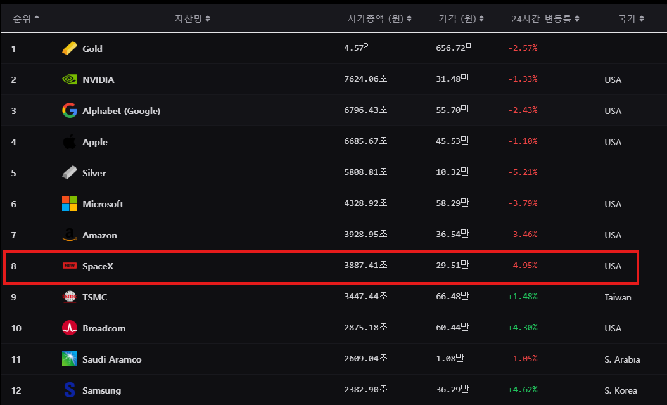667x405 pixels.
Task: Select Alphabet market cap 6796.43조
Action: click(366, 110)
